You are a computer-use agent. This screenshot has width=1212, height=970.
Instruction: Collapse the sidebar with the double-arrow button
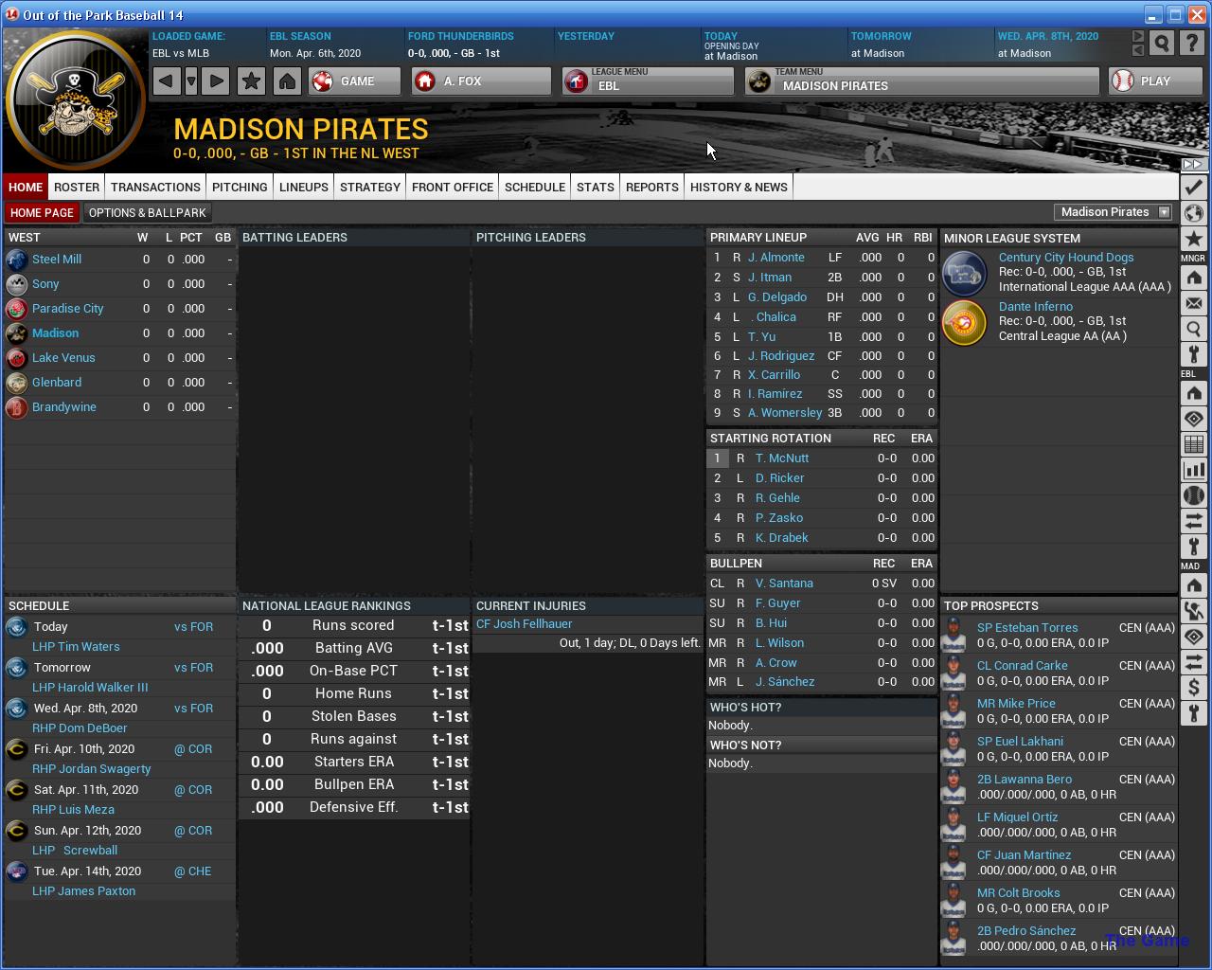click(1193, 164)
